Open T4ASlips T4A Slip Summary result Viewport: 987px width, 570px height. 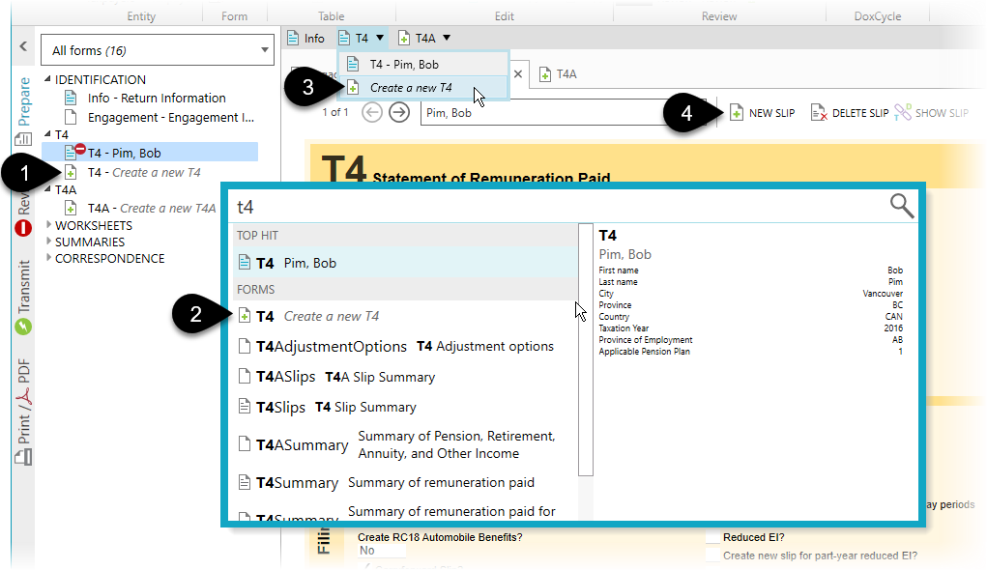point(406,377)
